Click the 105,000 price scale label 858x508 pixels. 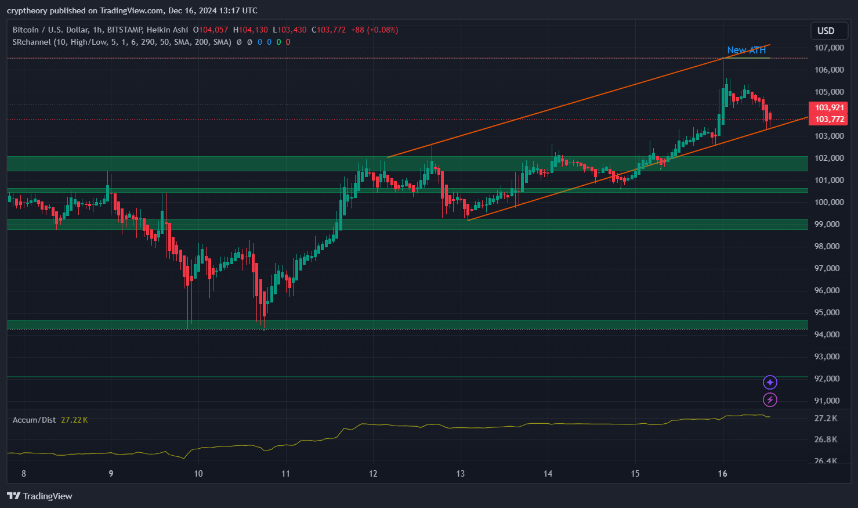[829, 92]
